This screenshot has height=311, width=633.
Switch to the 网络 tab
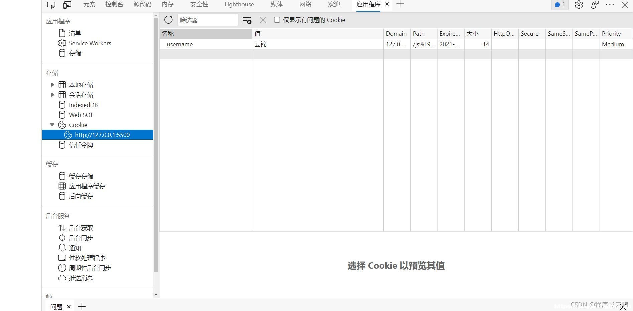coord(305,4)
